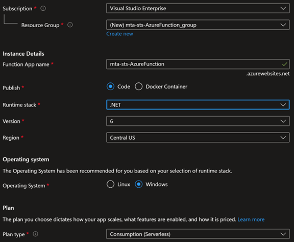Expand the Plan type Consumption (Serverless) dropdown
Image resolution: width=294 pixels, height=242 pixels.
coord(198,234)
